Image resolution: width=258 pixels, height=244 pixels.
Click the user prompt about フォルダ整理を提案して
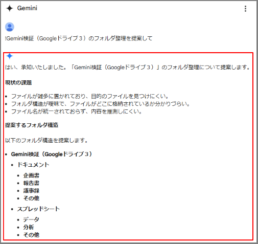click(79, 38)
